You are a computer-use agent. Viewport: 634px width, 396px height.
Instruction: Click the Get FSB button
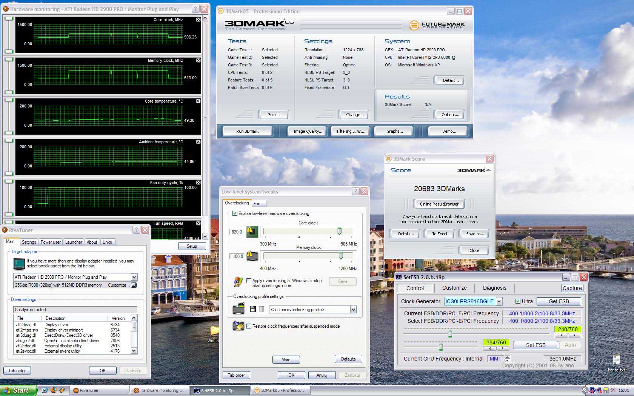(x=559, y=301)
